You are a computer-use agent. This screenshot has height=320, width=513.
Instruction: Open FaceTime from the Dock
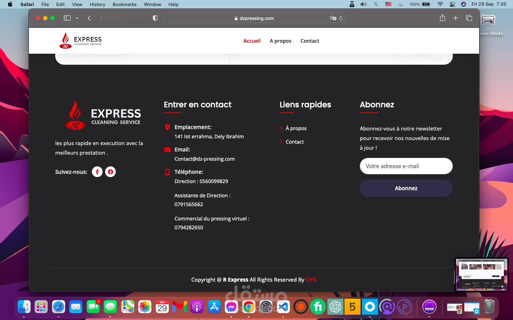(x=93, y=307)
